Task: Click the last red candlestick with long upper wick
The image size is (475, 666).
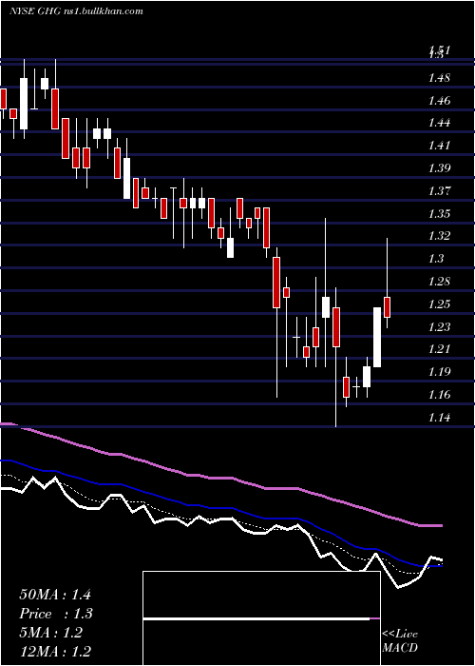Action: (x=387, y=307)
